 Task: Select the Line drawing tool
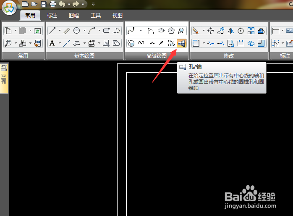52,31
